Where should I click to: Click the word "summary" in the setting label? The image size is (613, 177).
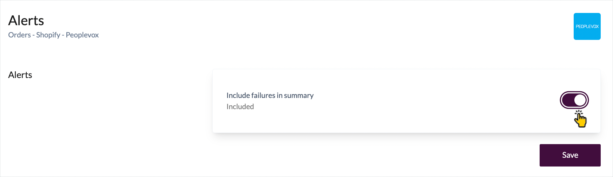click(x=299, y=95)
